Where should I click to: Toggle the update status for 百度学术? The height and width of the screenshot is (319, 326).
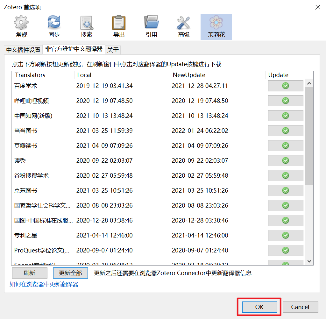pos(285,86)
